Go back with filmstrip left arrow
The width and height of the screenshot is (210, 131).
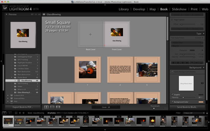[20, 113]
